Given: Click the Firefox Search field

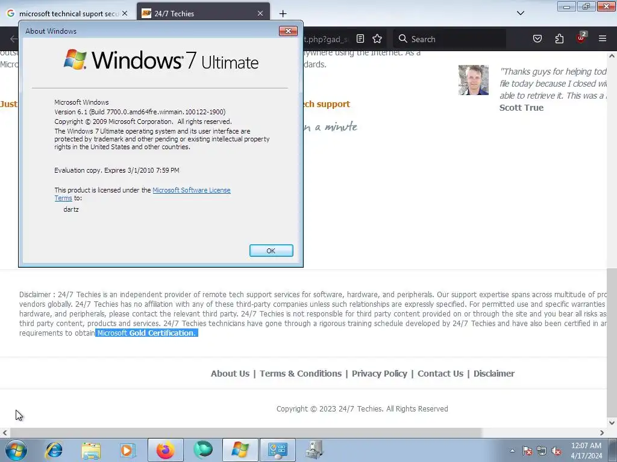Looking at the screenshot, I should point(449,39).
